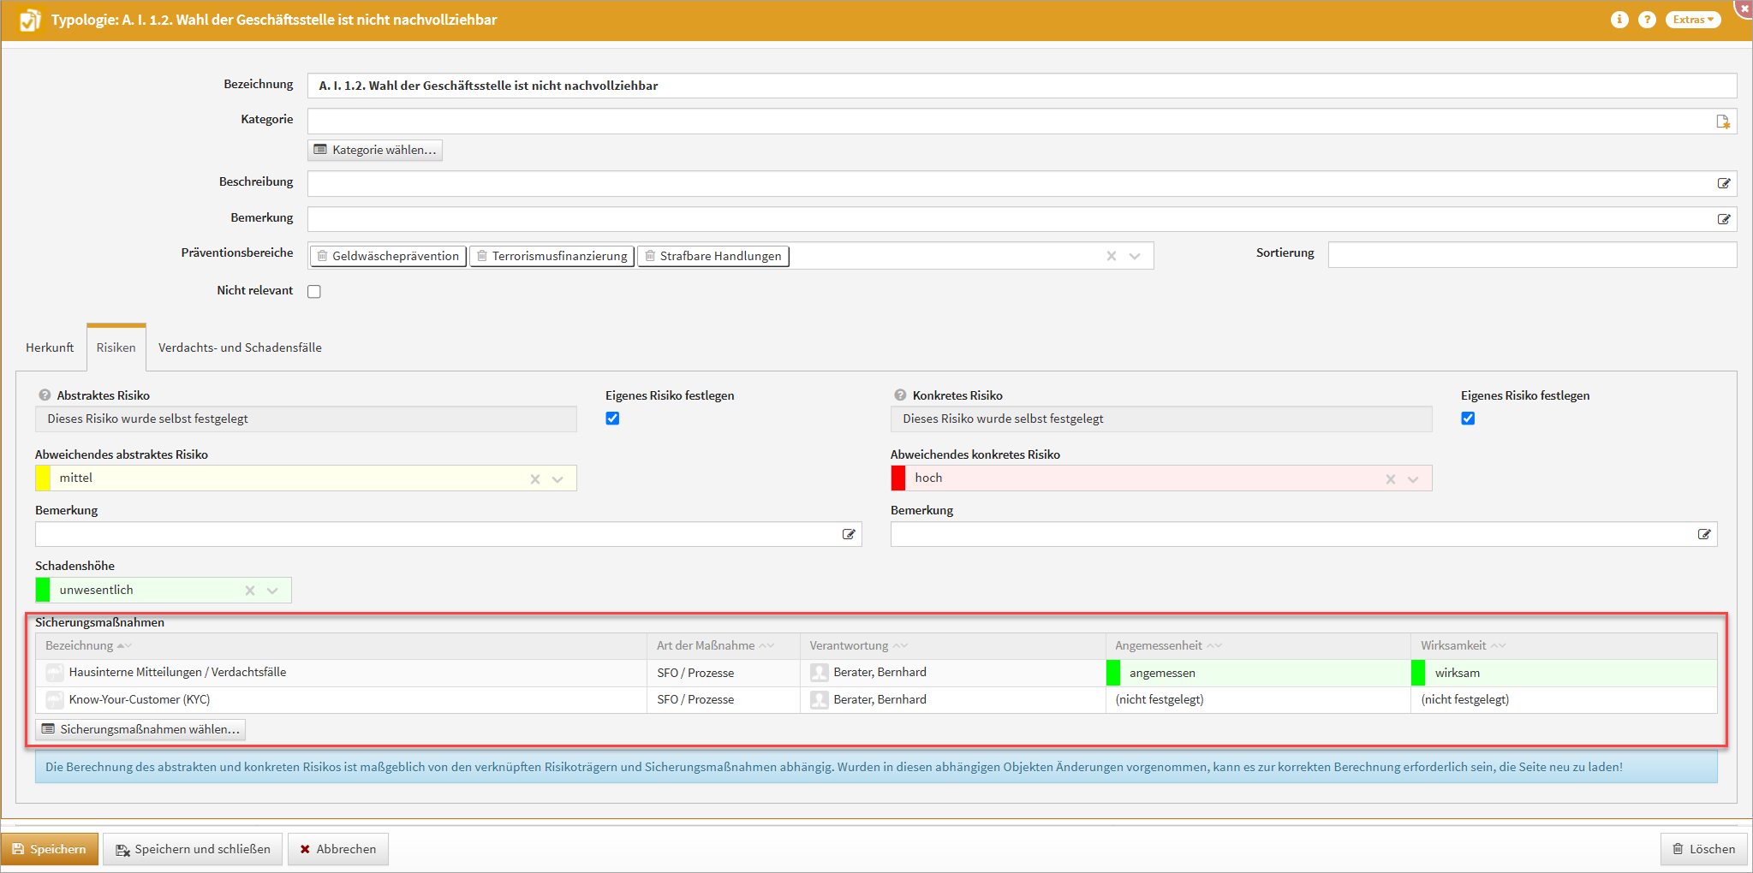Open the Verdachts- und Schadensfälle tab

pos(240,347)
